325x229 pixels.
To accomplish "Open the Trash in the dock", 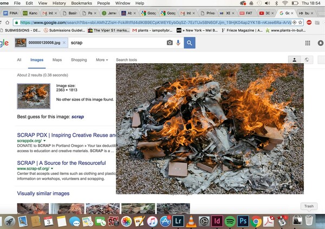I will [309, 220].
